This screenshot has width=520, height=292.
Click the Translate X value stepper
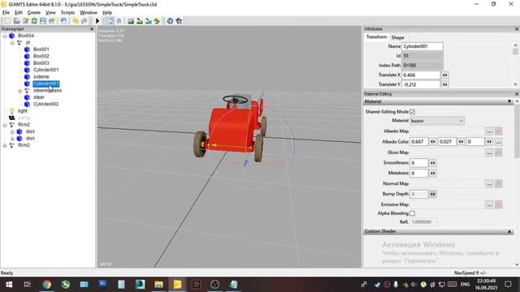point(444,75)
